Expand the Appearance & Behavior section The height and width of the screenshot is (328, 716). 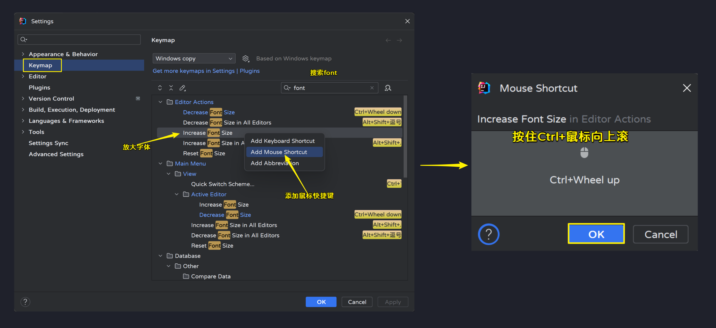23,54
